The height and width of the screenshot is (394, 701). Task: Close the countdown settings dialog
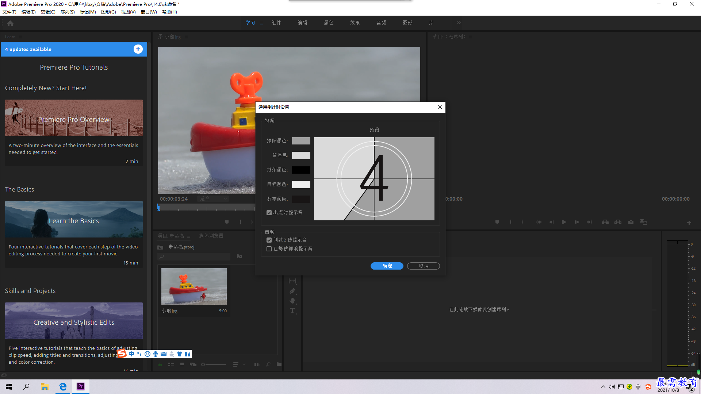(440, 107)
